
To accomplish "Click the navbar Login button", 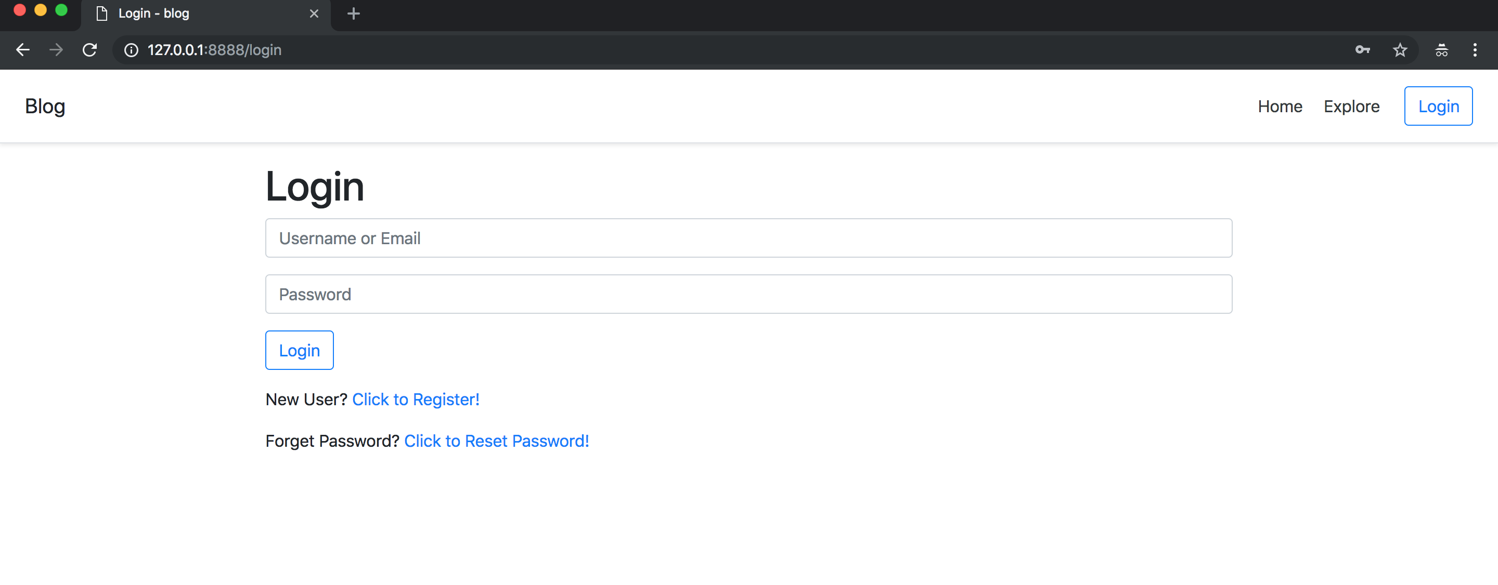I will tap(1438, 107).
